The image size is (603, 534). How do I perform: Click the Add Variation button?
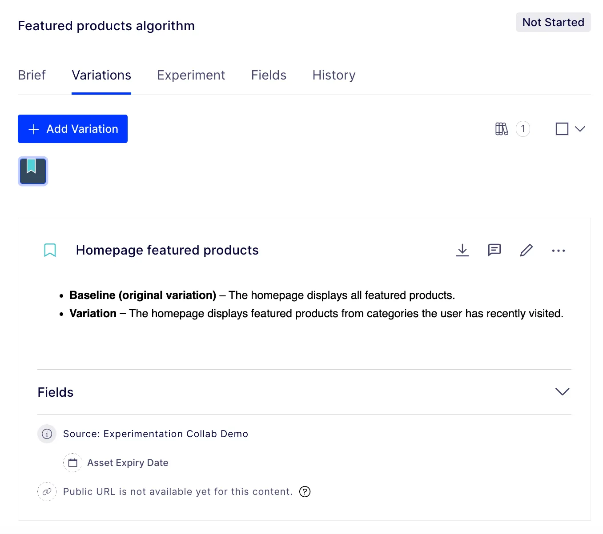[x=72, y=129]
